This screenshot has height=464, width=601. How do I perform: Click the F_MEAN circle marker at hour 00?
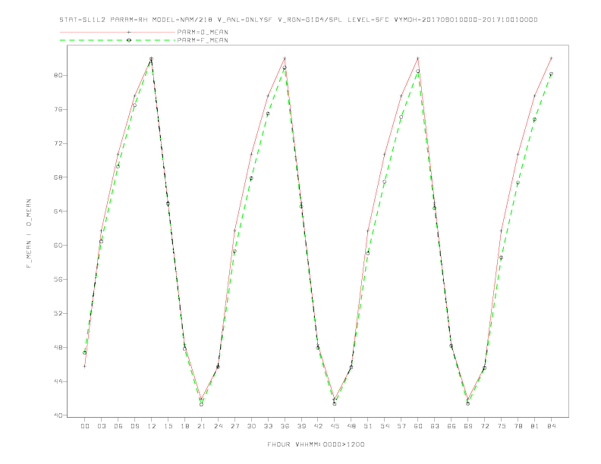coord(85,353)
